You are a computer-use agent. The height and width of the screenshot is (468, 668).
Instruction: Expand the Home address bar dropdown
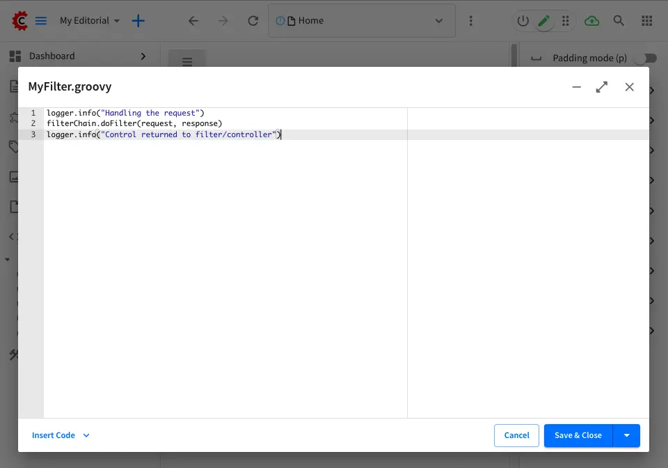[x=439, y=20]
